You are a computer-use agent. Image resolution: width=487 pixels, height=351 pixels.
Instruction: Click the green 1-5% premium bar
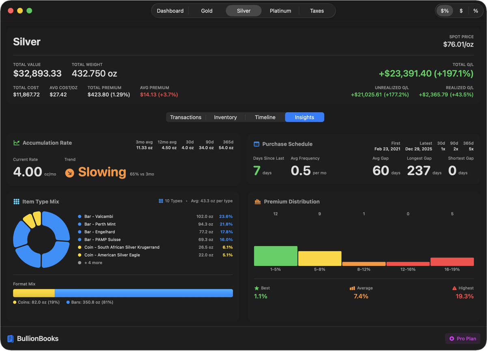(x=276, y=256)
